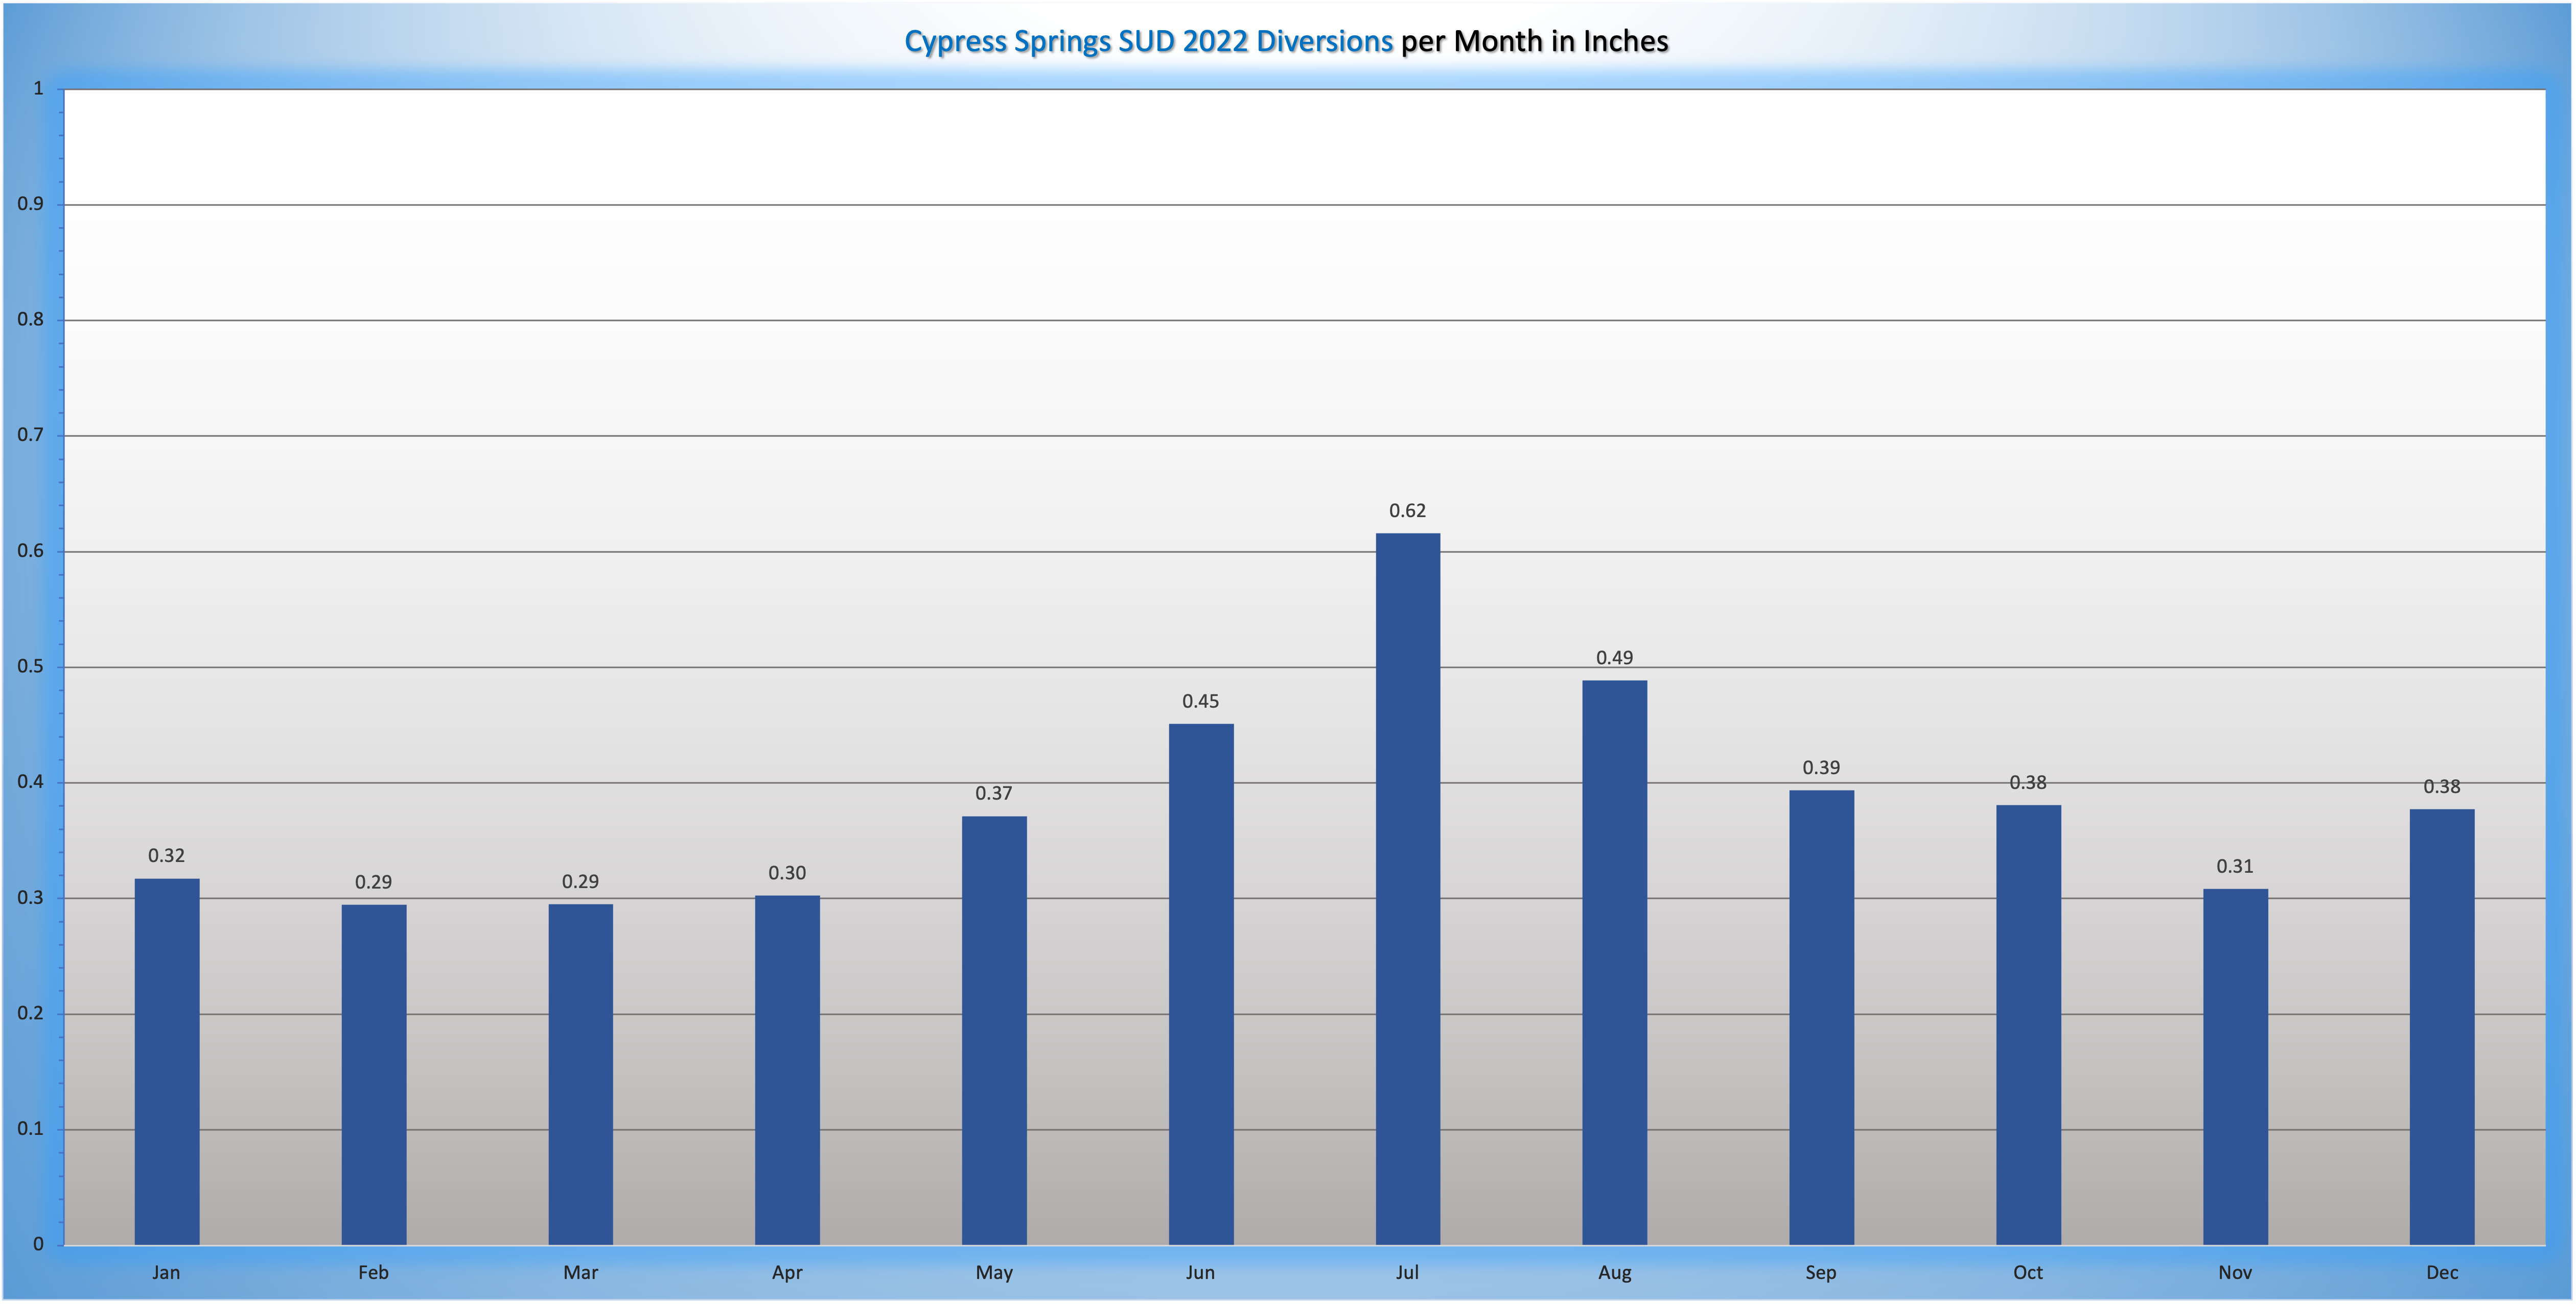The image size is (2576, 1304).
Task: Click the Aug axis label
Action: click(1615, 1274)
